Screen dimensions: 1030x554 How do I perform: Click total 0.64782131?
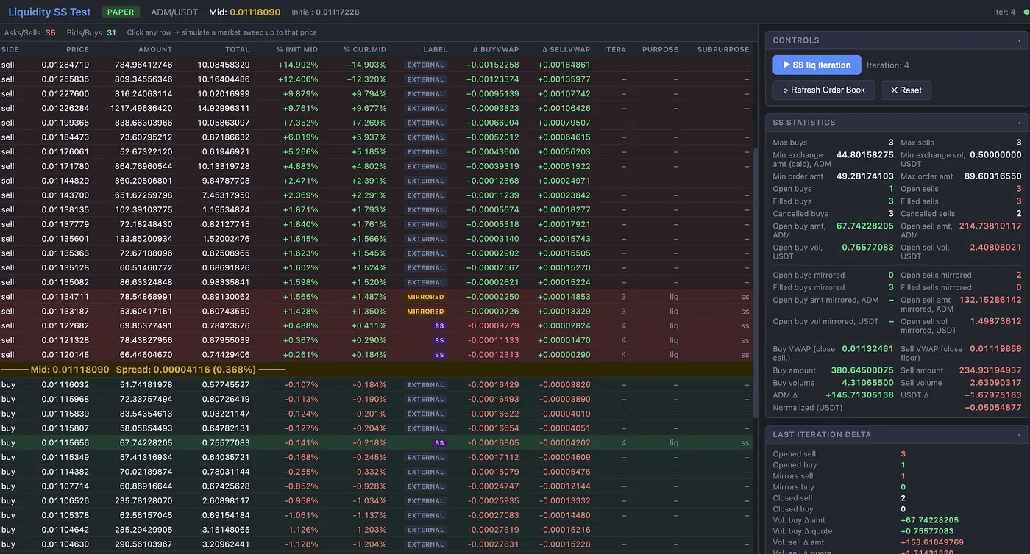click(226, 428)
